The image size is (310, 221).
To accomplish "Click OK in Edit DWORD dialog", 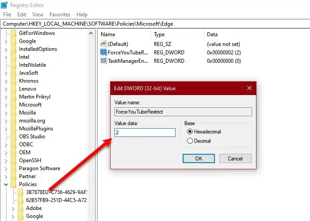I will (199, 159).
